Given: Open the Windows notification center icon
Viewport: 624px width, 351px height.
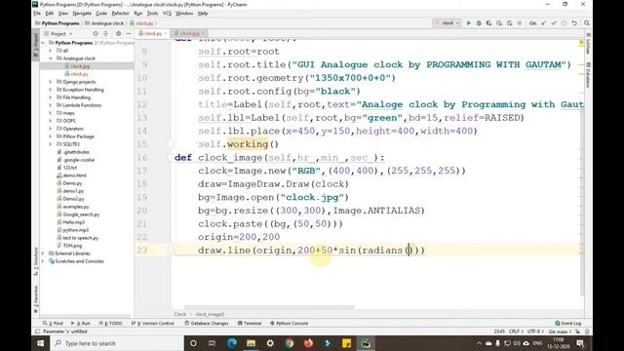Looking at the screenshot, I should 580,343.
